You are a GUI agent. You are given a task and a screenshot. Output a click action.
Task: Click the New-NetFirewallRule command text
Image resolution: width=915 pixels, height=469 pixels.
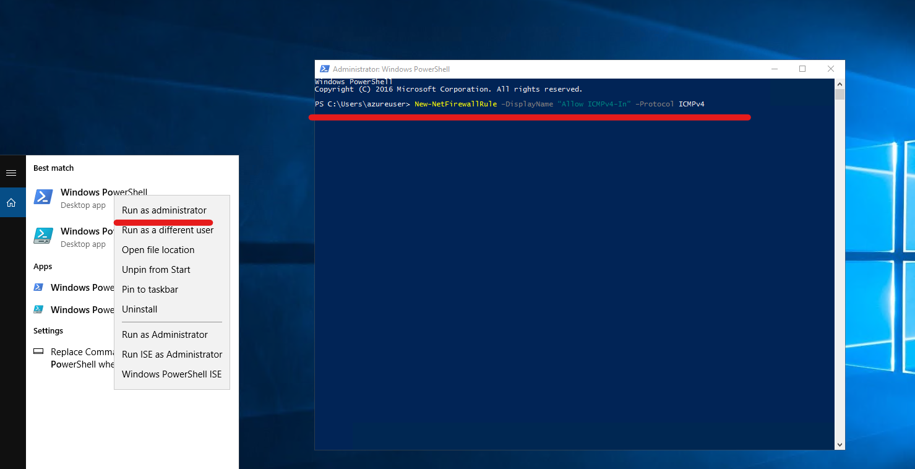point(456,104)
